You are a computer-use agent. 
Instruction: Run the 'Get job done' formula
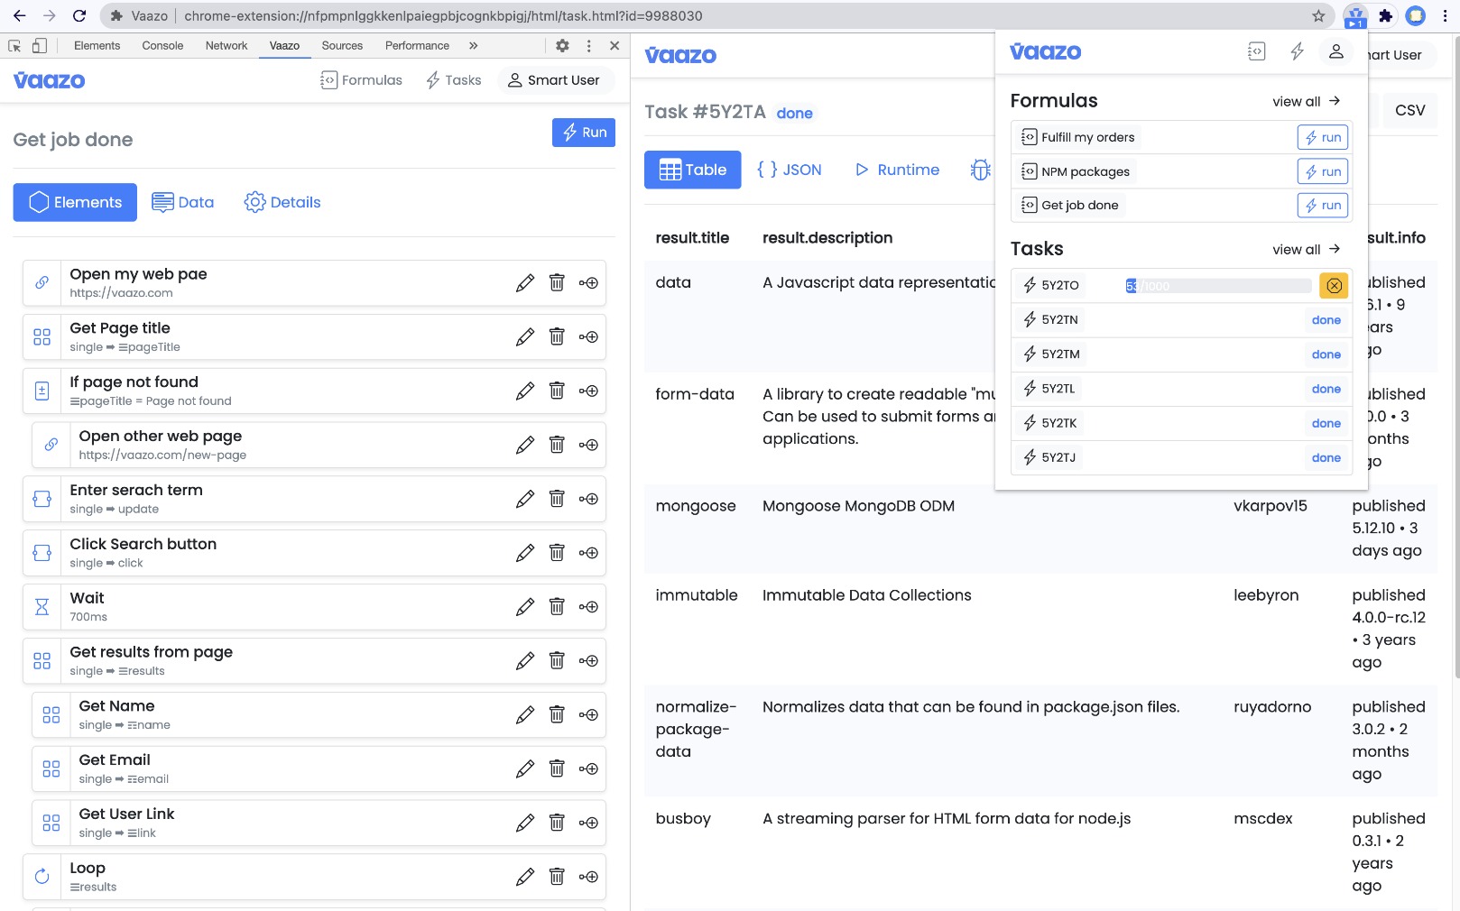1322,206
